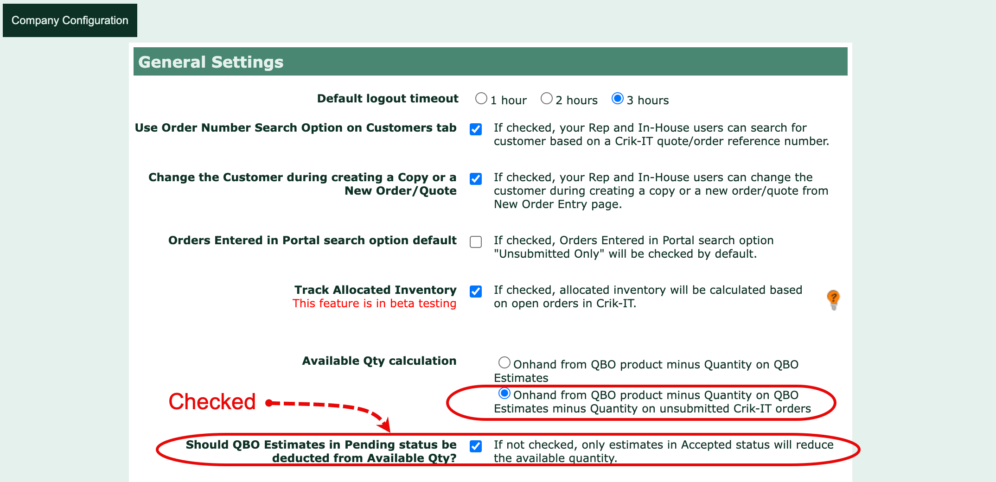
Task: Uncheck Change the Customer during copy checkbox
Action: [x=476, y=179]
